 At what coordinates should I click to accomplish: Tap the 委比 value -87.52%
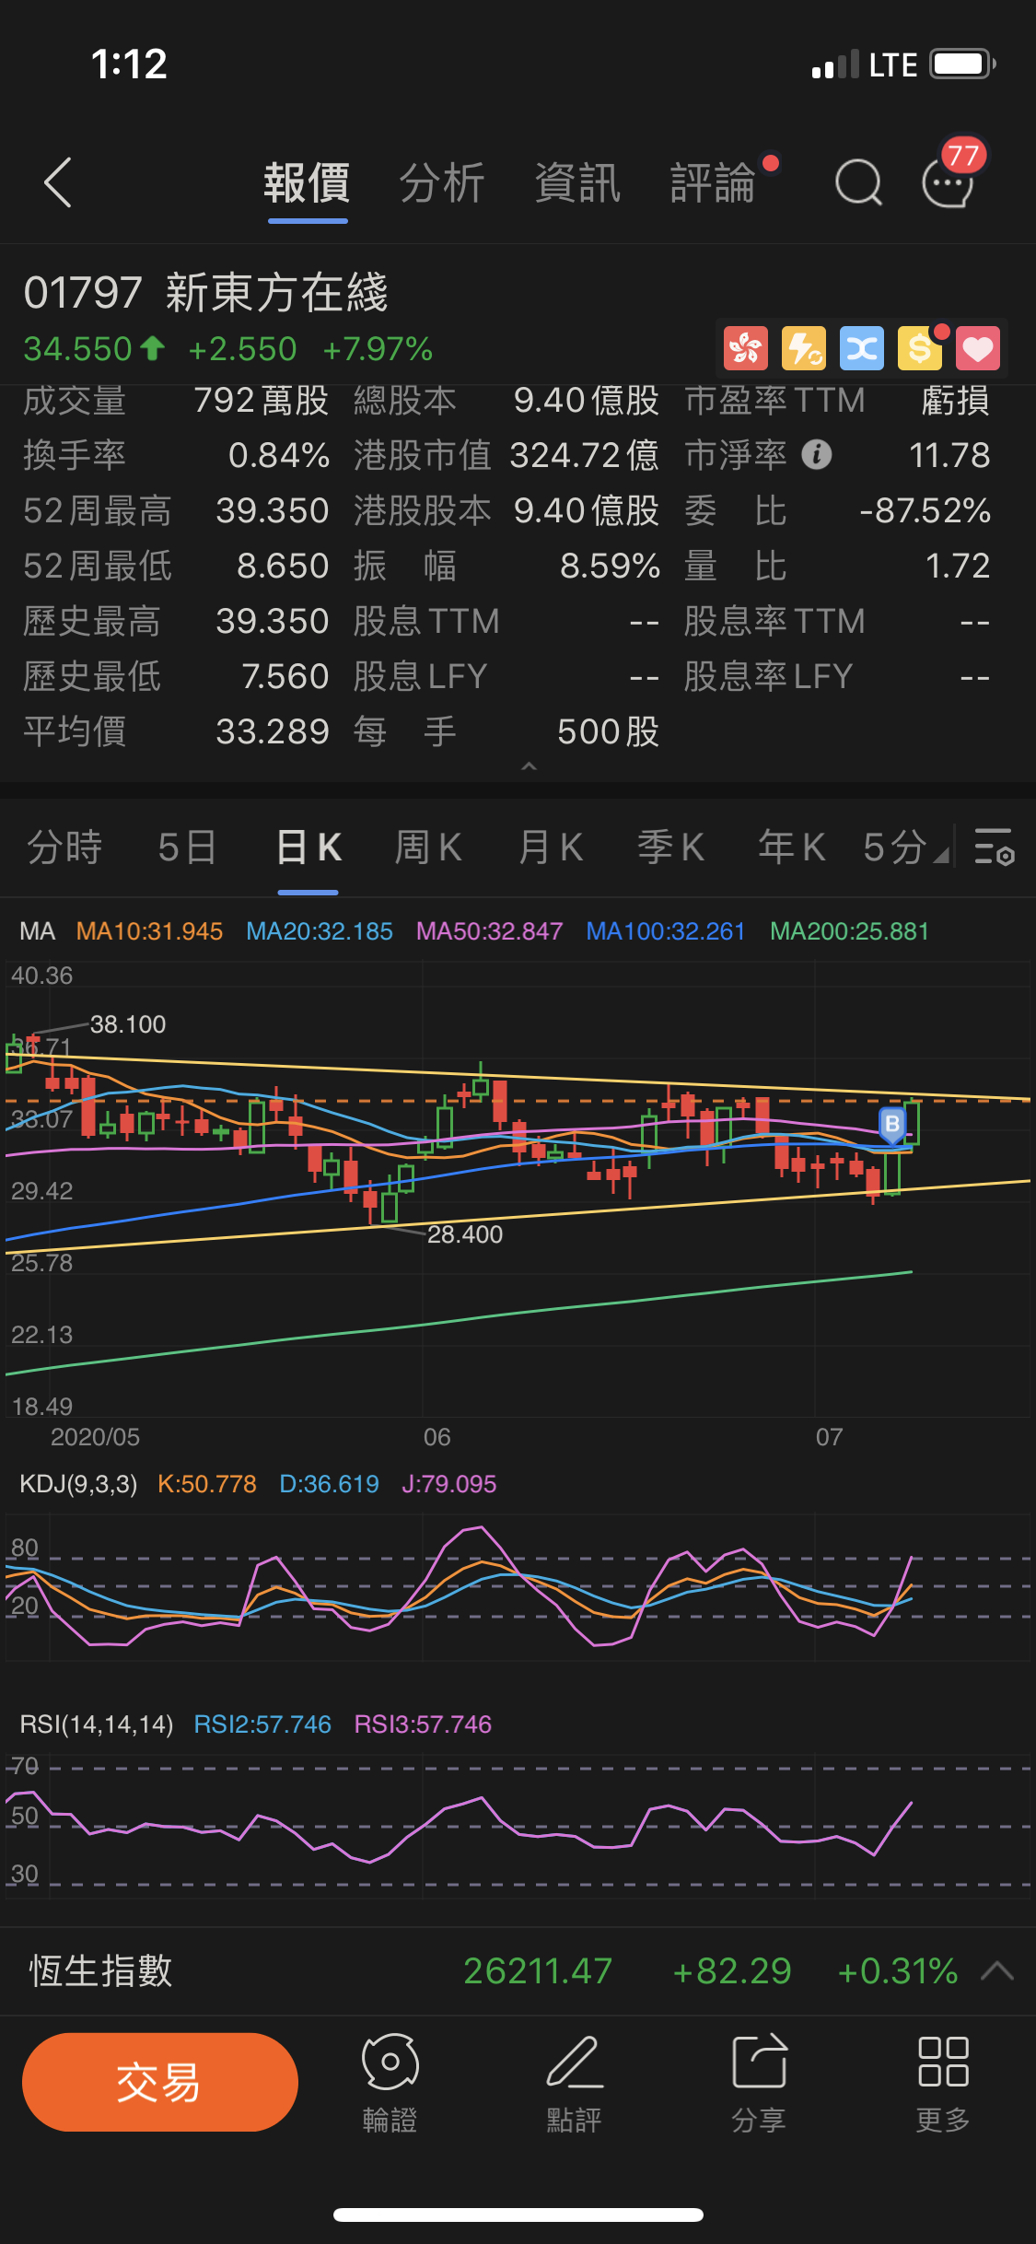925,510
